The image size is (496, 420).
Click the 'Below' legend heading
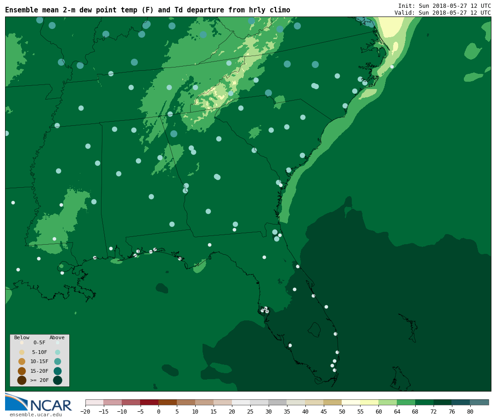point(22,337)
